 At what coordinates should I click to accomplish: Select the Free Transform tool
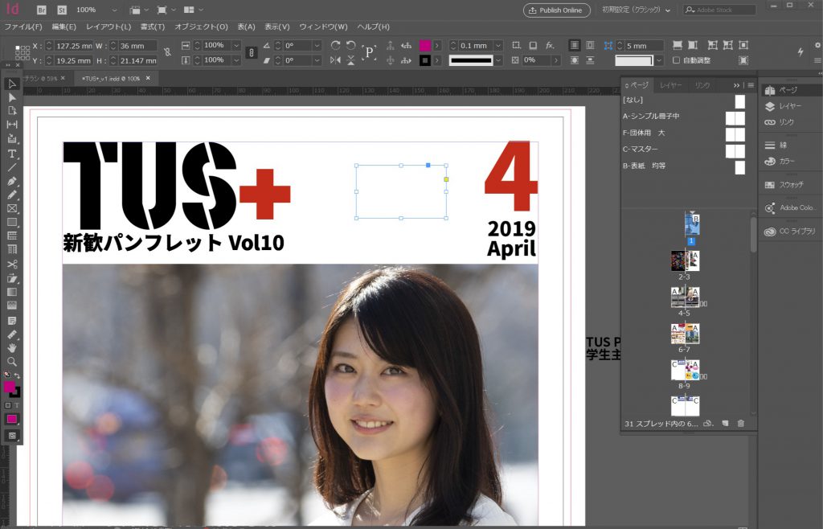11,278
